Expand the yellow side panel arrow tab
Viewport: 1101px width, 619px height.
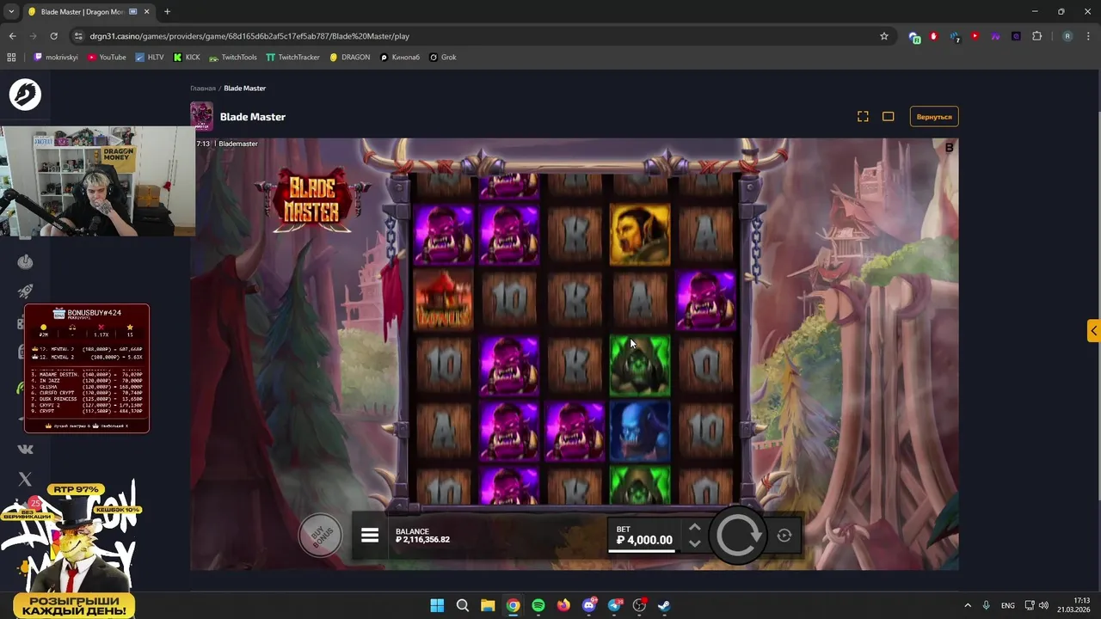(x=1093, y=331)
